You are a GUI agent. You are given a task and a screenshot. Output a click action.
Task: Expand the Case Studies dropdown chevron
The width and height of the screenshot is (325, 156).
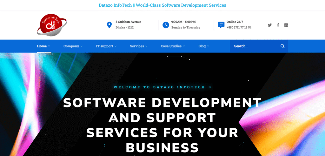[x=184, y=46]
